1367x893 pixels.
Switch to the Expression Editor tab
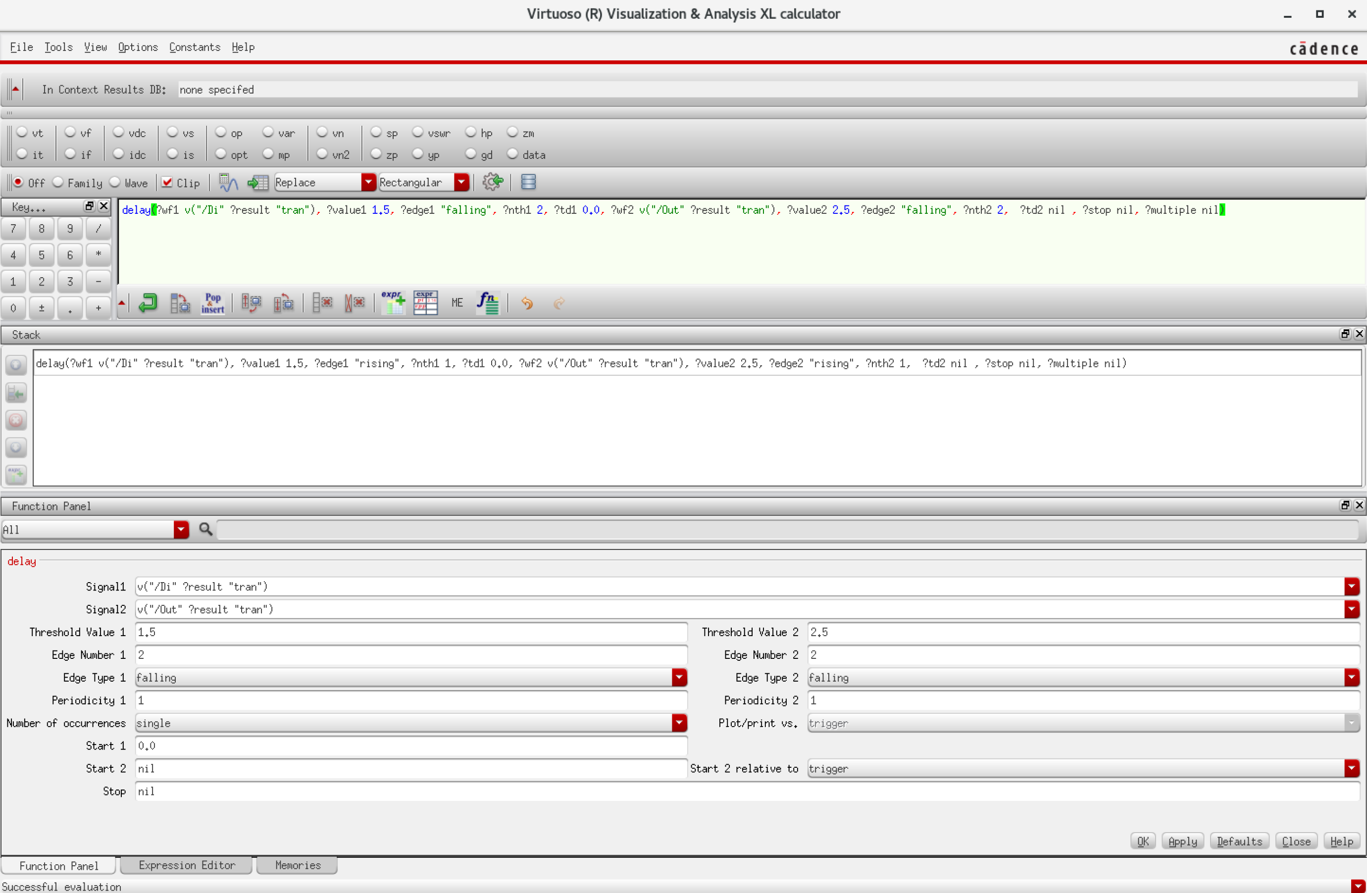[x=187, y=865]
